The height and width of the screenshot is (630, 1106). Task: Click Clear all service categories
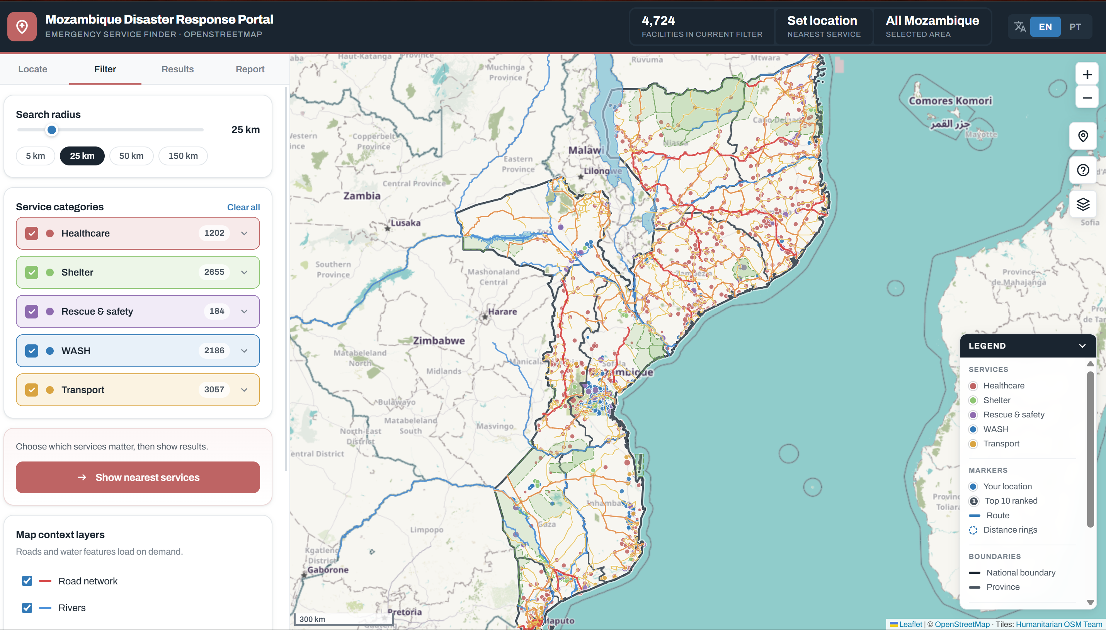243,207
